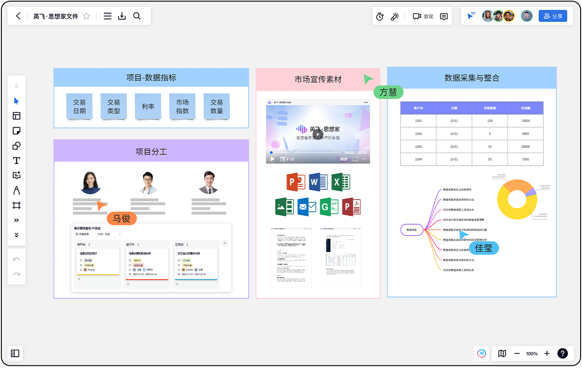Screen dimensions: 582x369
Task: Open your own profile avatar beside 分享
Action: pos(527,16)
